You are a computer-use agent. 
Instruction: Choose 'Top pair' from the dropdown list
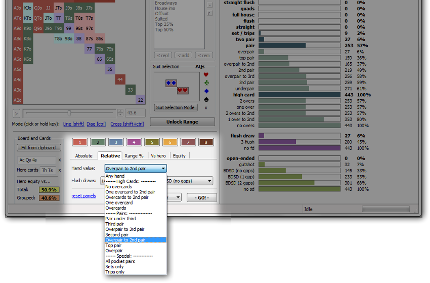click(x=113, y=245)
